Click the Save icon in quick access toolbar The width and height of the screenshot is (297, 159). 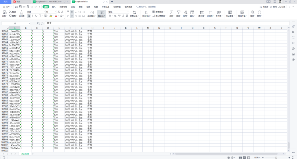tap(16, 7)
